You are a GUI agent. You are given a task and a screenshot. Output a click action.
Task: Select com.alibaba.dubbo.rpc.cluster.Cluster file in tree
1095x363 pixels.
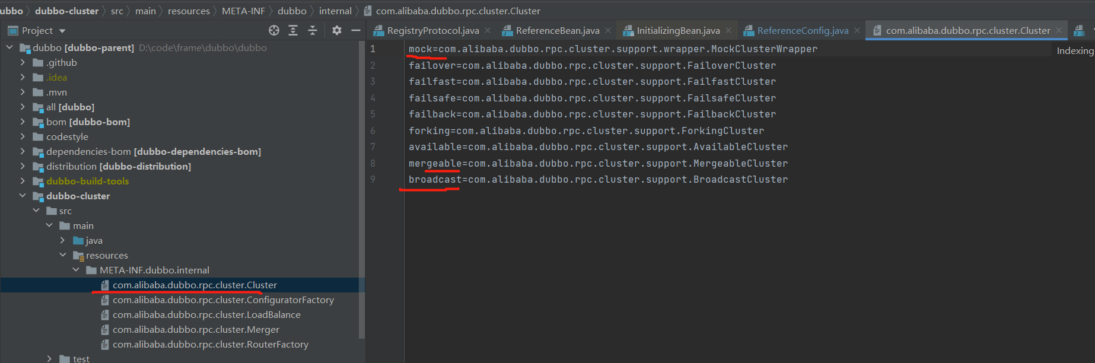click(195, 285)
